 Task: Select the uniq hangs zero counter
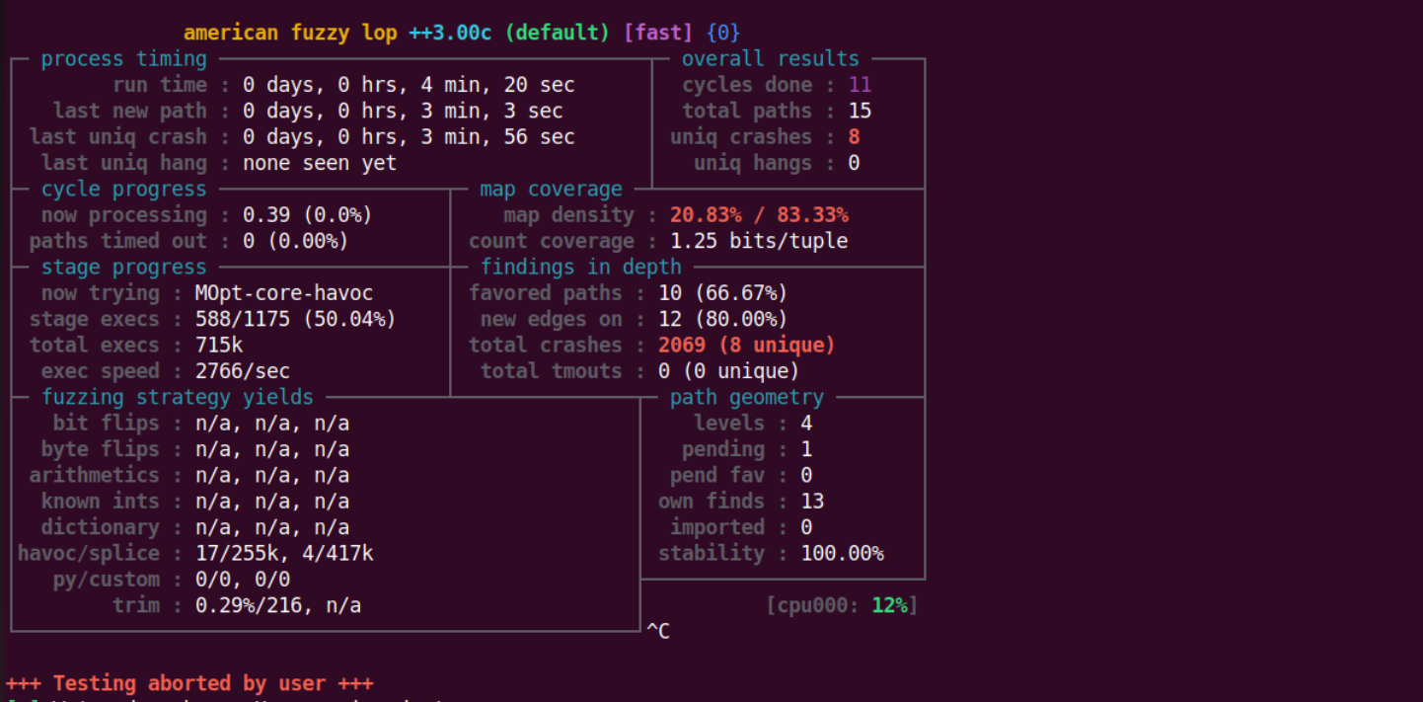(857, 162)
